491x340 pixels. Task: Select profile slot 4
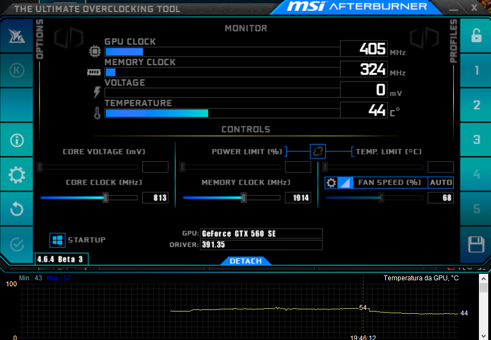476,174
